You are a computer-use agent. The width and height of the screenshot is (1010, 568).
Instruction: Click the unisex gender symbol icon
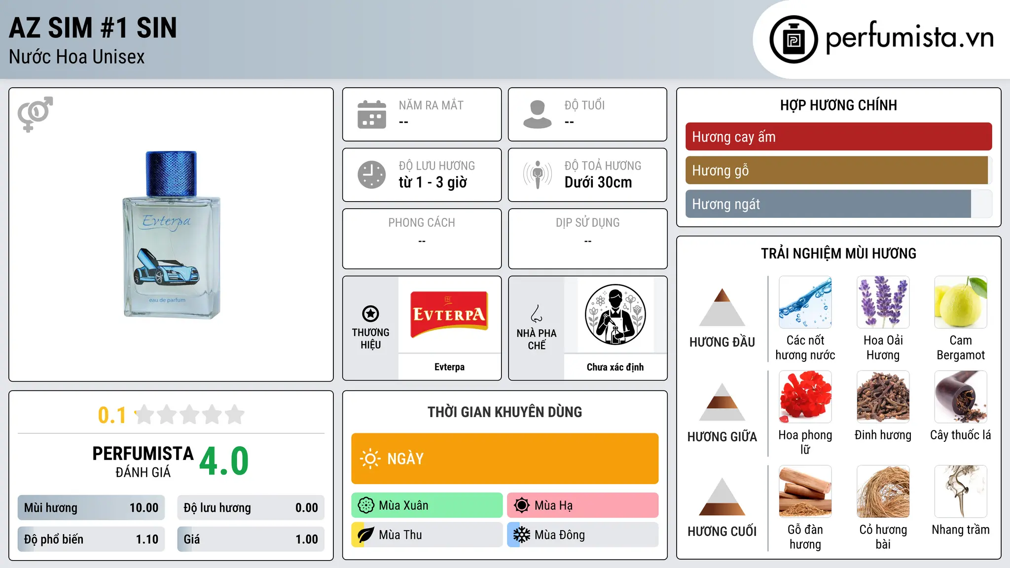pyautogui.click(x=35, y=114)
